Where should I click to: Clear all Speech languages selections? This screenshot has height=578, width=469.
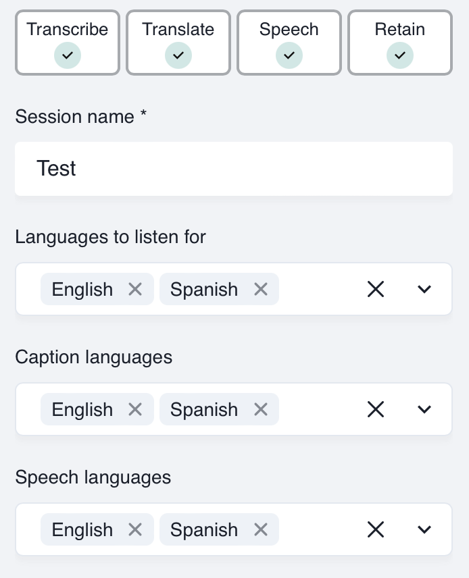tap(376, 529)
